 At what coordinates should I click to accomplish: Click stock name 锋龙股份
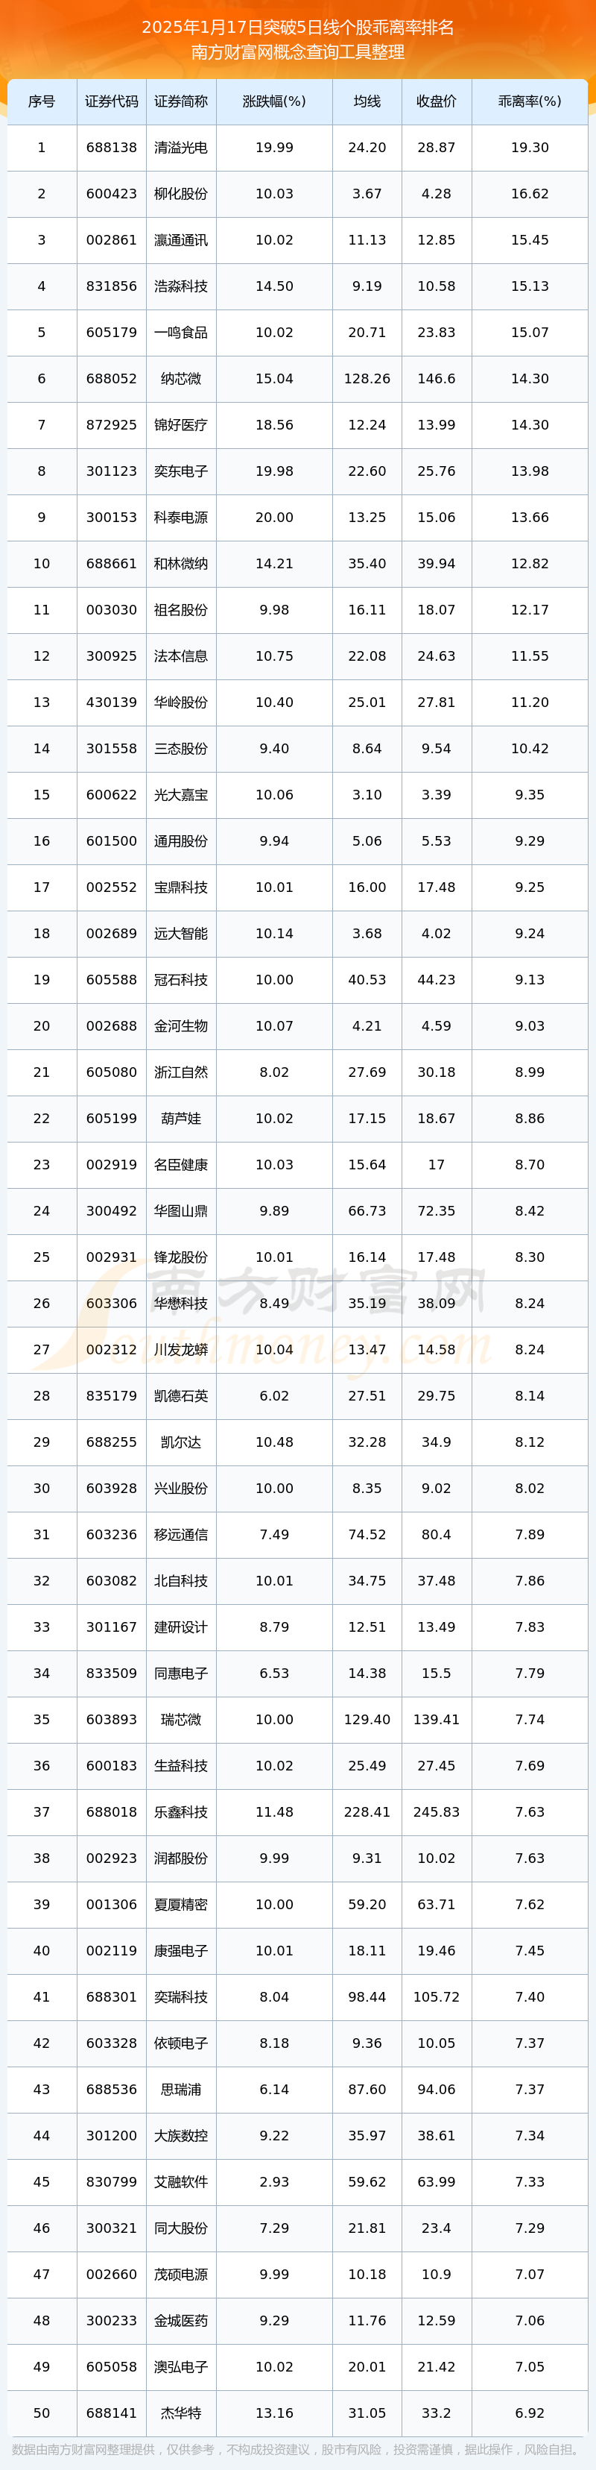click(x=181, y=1257)
